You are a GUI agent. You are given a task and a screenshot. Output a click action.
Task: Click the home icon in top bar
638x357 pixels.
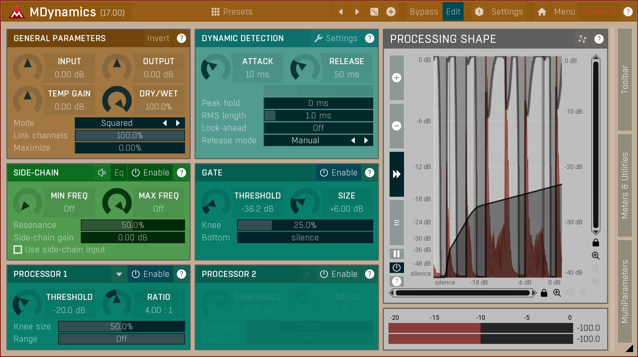click(x=542, y=12)
